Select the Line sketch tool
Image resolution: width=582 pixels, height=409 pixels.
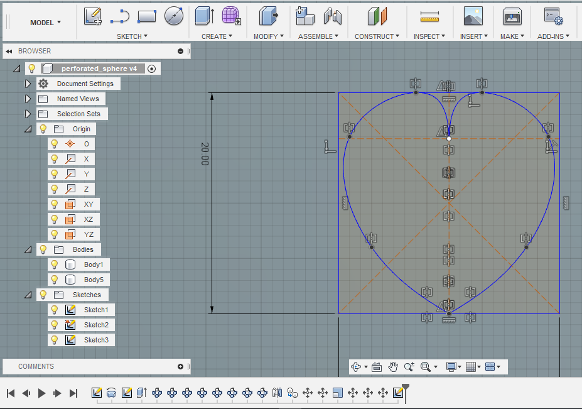tap(119, 16)
